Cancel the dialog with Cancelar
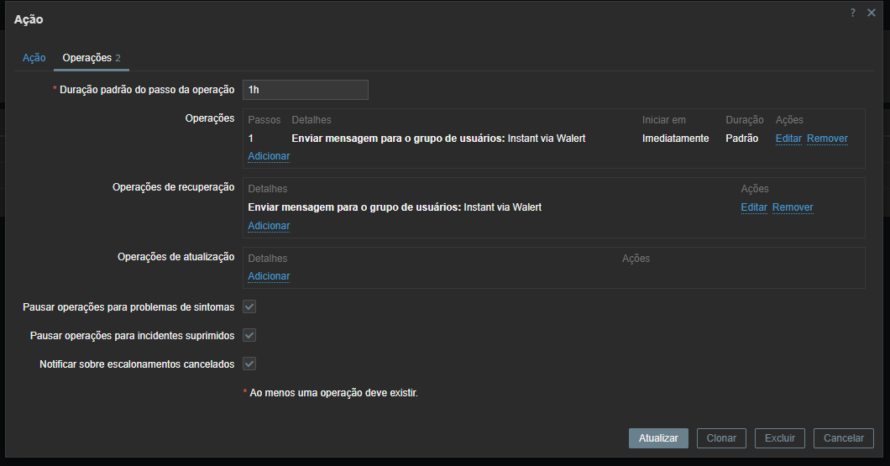 (x=843, y=438)
